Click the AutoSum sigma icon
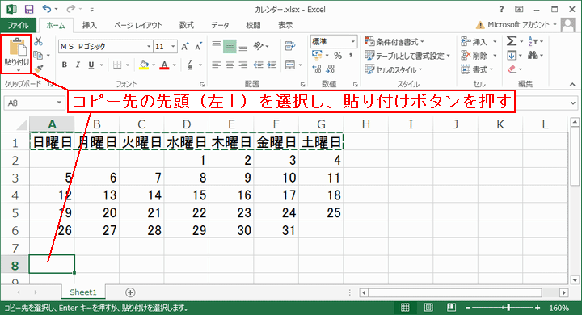 pyautogui.click(x=512, y=41)
